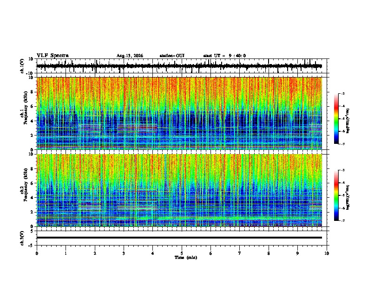Click the "station=OUI" header label
The height and width of the screenshot is (284, 368).
click(x=172, y=56)
